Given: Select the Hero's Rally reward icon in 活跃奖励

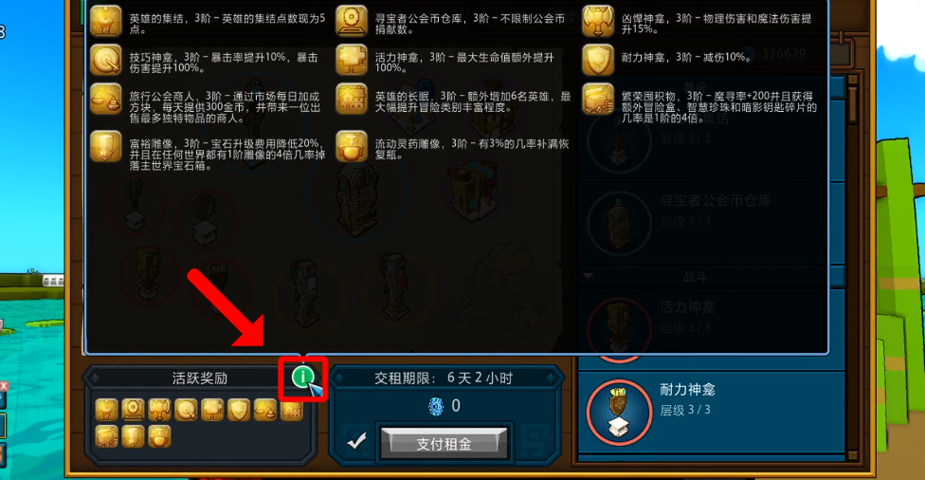Looking at the screenshot, I should coord(107,409).
